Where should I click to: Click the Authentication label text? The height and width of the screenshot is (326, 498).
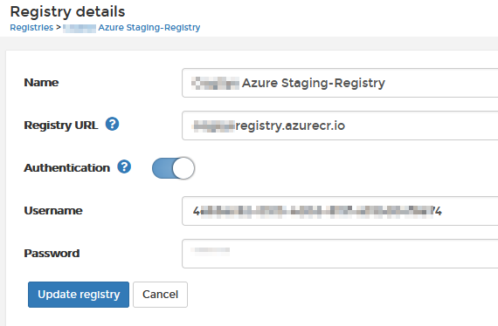(67, 168)
